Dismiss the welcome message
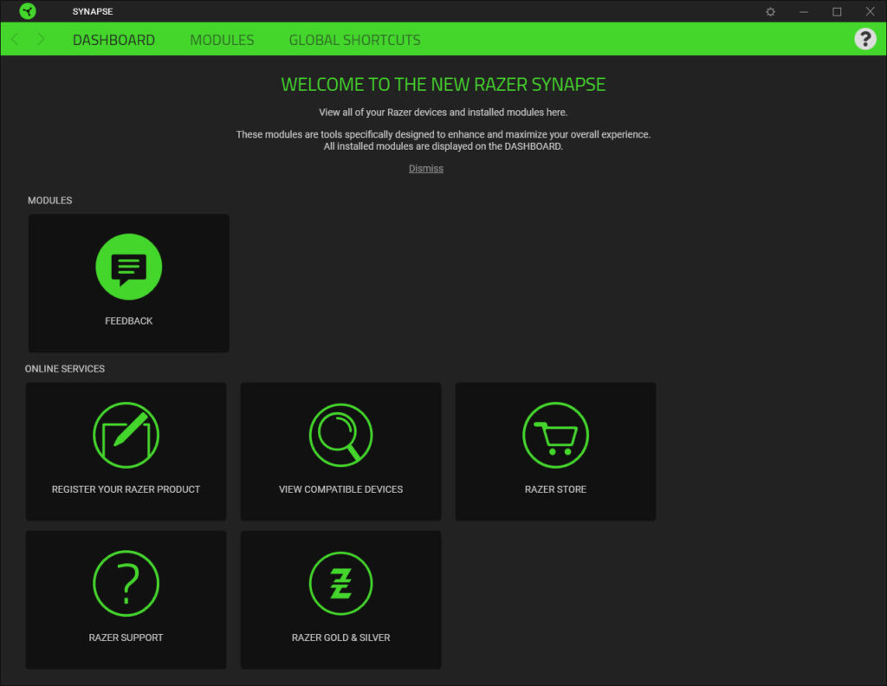Screen dimensions: 887x686 point(426,169)
